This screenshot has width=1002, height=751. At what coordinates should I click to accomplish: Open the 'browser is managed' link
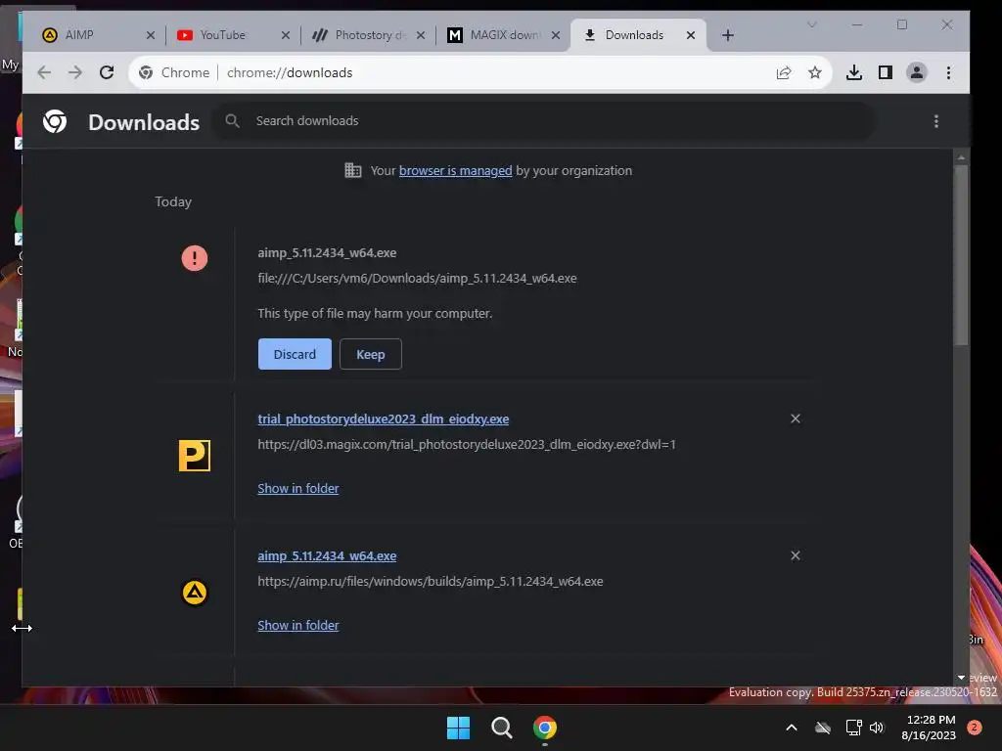coord(456,170)
